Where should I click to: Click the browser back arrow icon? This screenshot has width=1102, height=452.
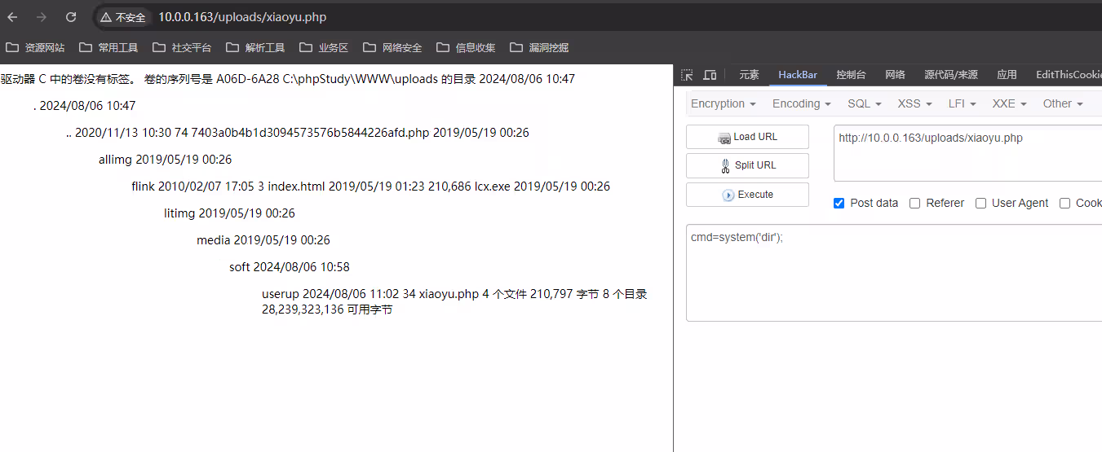coord(13,17)
